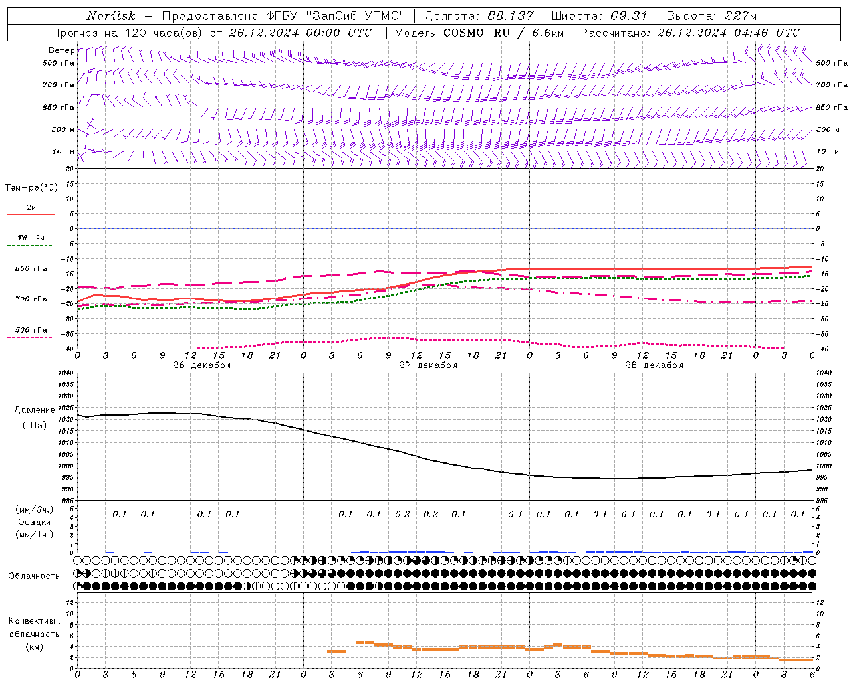
Task: Click the '26 декабря' date label
Action: [x=201, y=365]
